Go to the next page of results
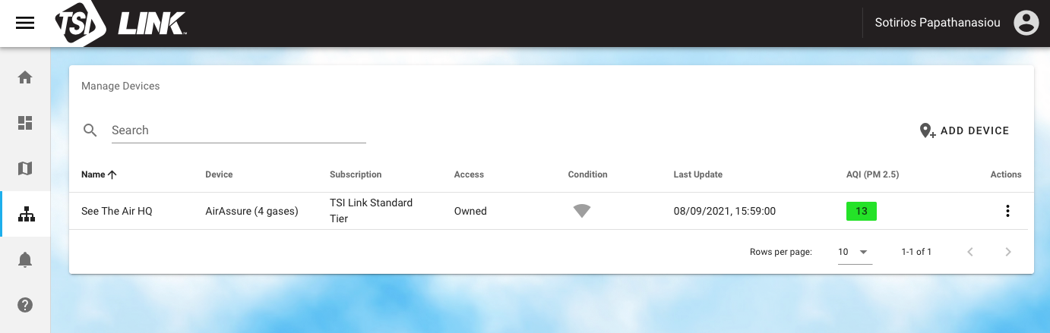 tap(1008, 252)
